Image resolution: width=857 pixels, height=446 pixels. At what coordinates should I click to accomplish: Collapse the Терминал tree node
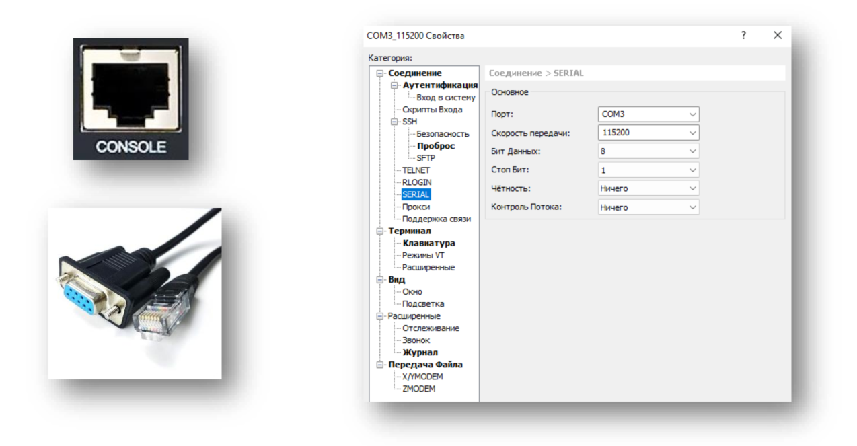[x=381, y=231]
